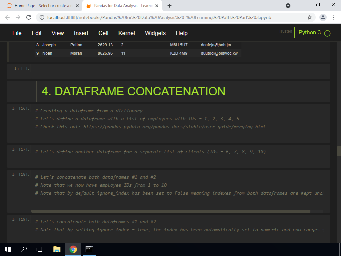This screenshot has height=256, width=341.
Task: Open the Insert menu
Action: tap(81, 33)
